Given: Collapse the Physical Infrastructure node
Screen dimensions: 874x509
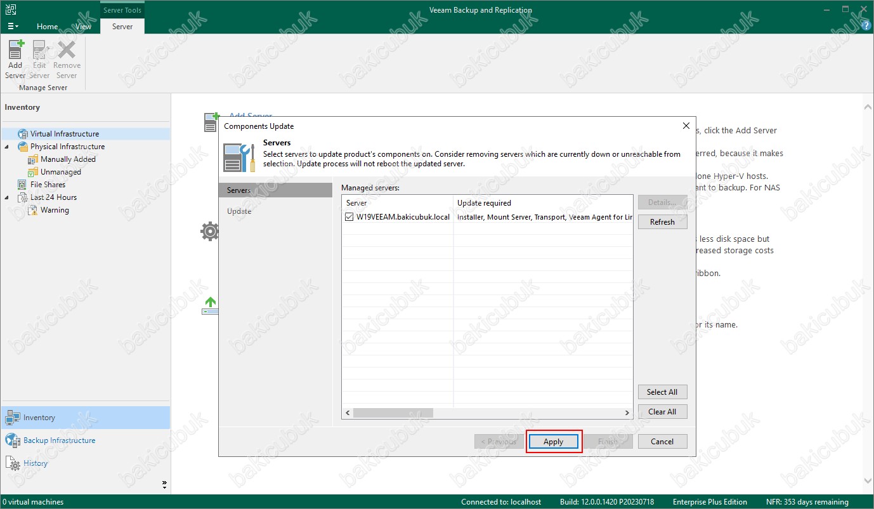Looking at the screenshot, I should (x=7, y=147).
